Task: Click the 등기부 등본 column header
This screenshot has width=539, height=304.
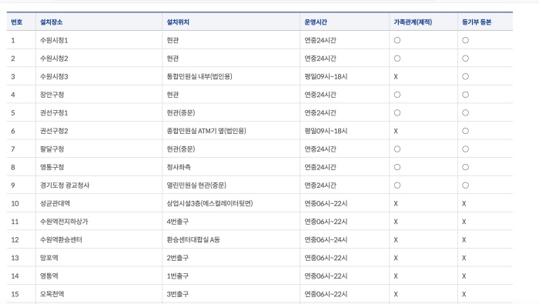Action: point(485,22)
